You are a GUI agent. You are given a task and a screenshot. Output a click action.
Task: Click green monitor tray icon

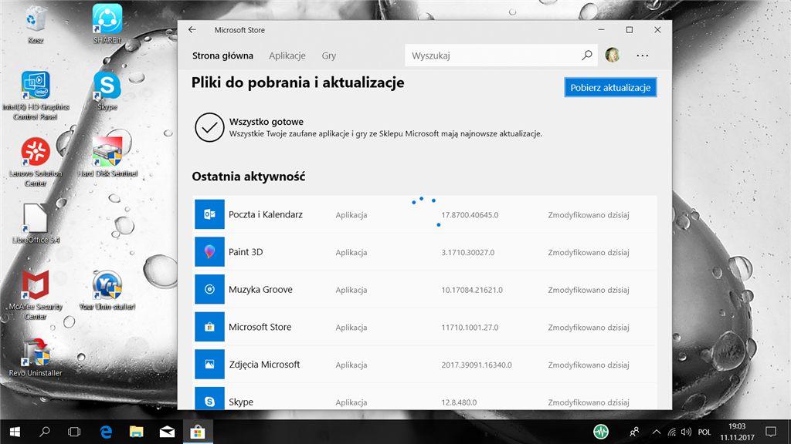[x=601, y=432]
